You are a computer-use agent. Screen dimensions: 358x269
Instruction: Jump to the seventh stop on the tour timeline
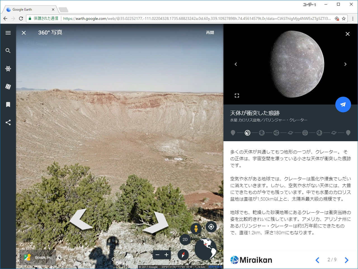point(319,133)
